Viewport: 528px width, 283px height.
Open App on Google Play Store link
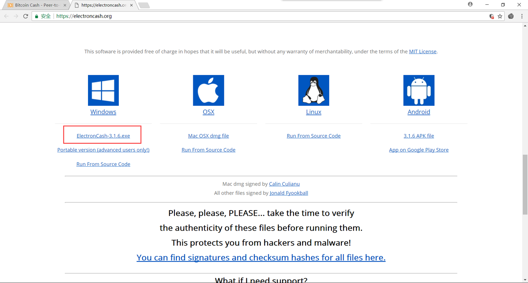419,150
